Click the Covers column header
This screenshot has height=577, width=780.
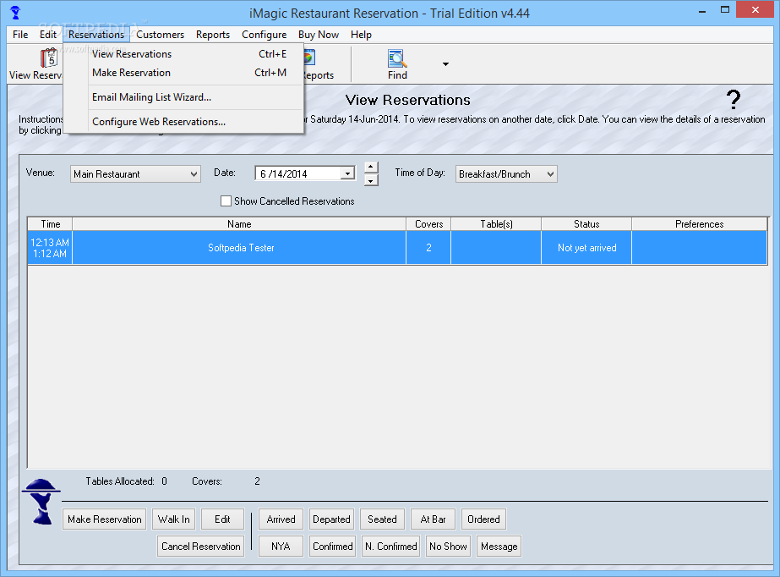(428, 224)
